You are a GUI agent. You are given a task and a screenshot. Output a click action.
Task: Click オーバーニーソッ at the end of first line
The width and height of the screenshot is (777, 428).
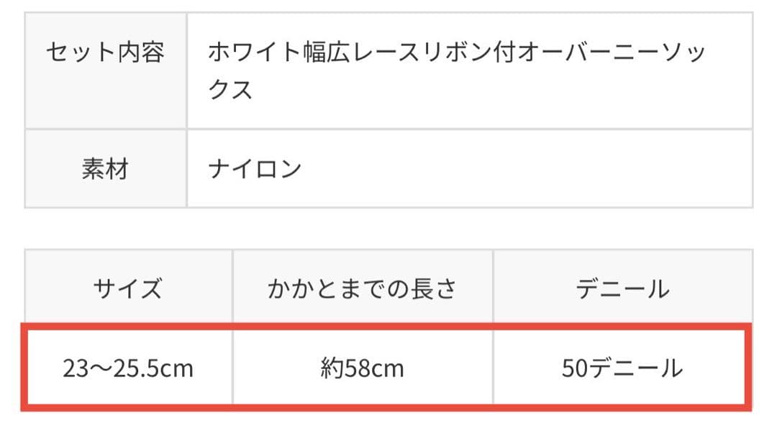[x=612, y=53]
